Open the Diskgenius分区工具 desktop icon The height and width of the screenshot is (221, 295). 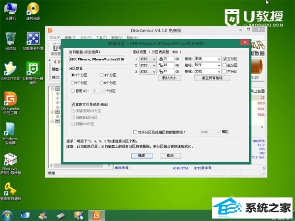pos(10,103)
